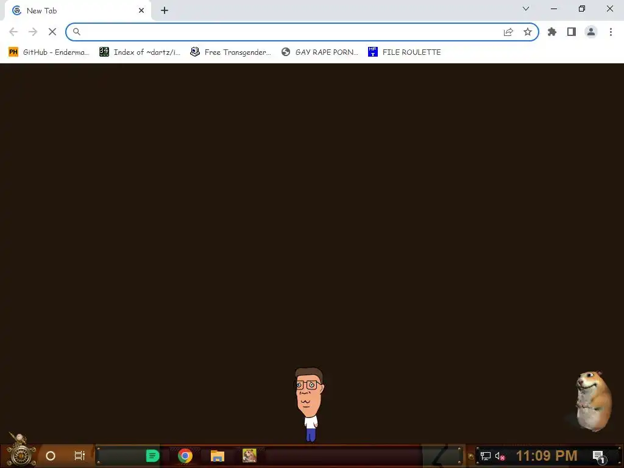624x468 pixels.
Task: Open Cortana search circle on taskbar
Action: [51, 456]
